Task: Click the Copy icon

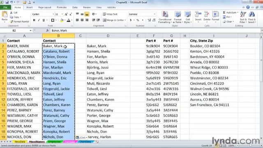Action: point(11,17)
